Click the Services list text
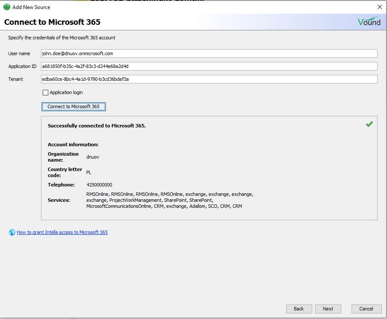387x319 pixels. tap(170, 200)
